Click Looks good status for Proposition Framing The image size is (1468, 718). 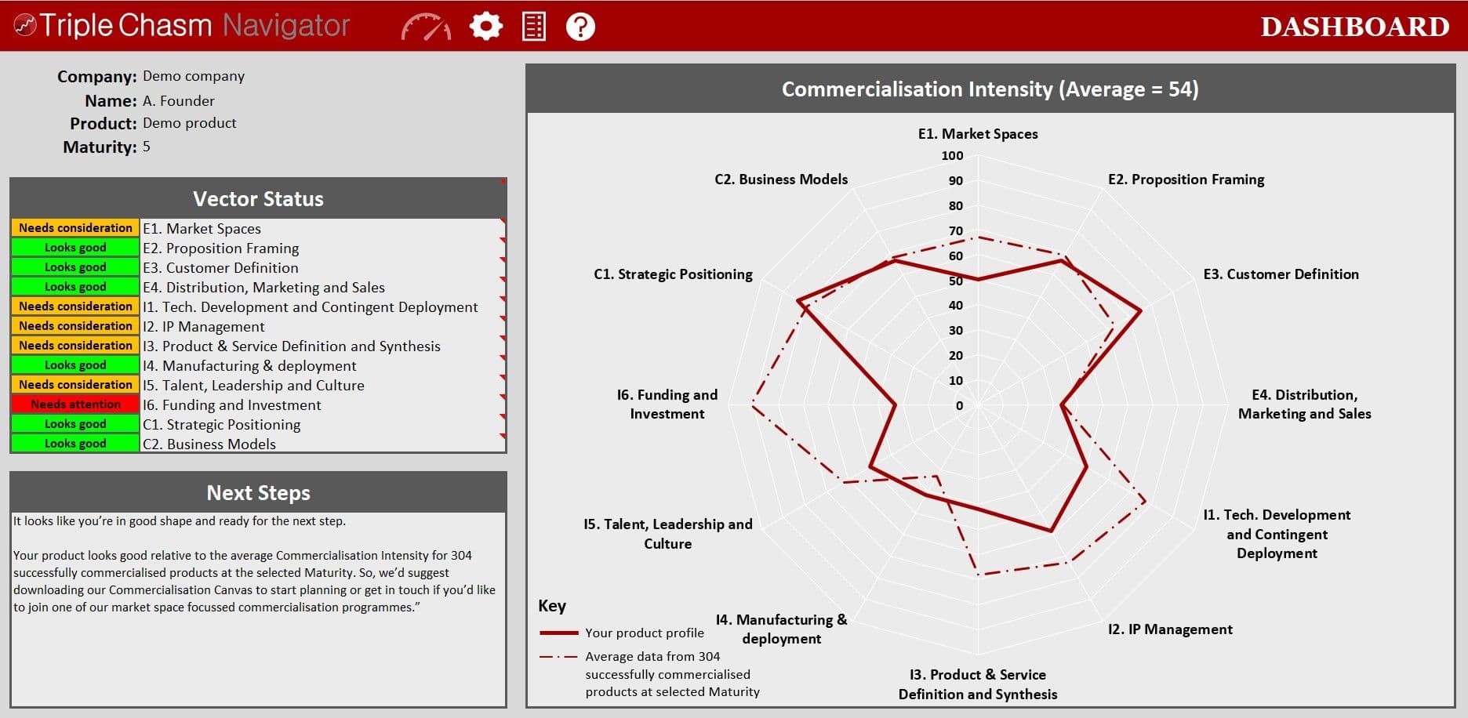[x=75, y=248]
